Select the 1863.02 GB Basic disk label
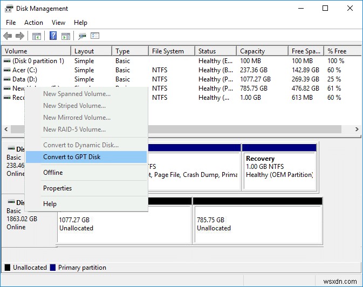363x287 pixels. click(x=22, y=219)
